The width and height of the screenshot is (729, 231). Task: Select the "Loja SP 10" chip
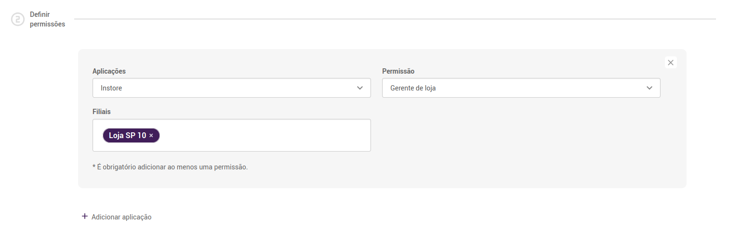click(127, 136)
